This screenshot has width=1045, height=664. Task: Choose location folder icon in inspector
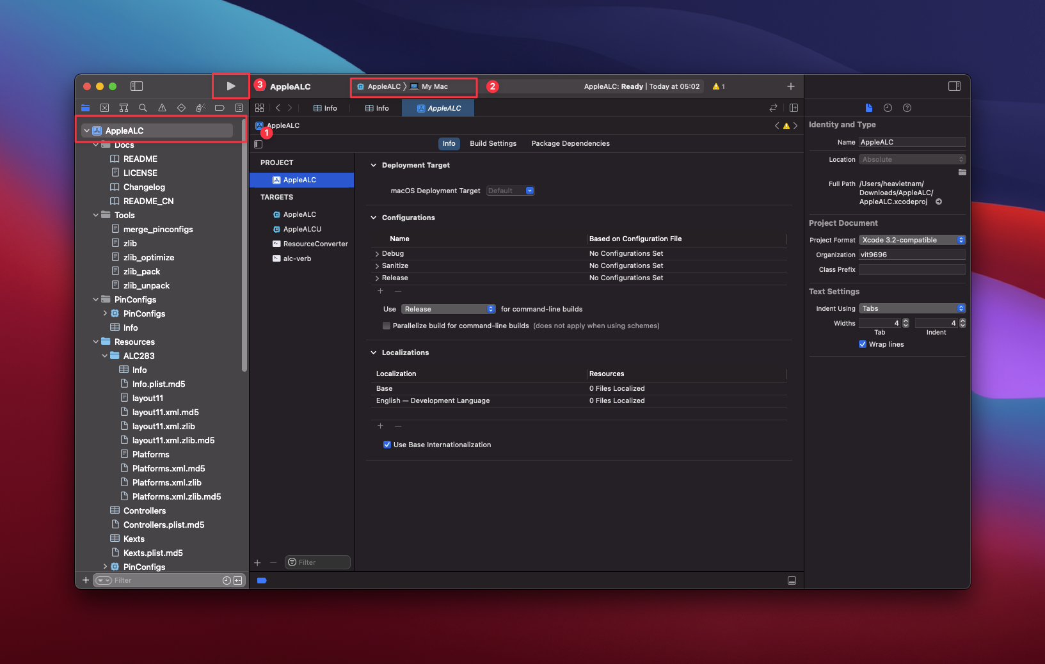tap(962, 172)
